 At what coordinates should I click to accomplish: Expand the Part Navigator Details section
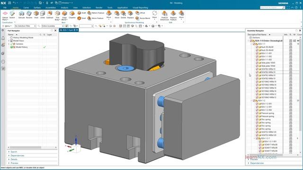[x=14, y=160]
